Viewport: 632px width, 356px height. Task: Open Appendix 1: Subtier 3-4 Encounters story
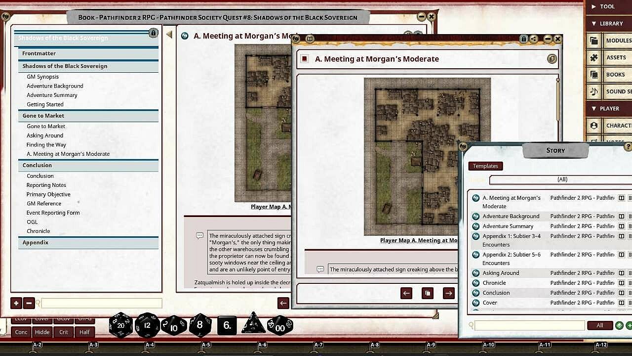tap(512, 240)
